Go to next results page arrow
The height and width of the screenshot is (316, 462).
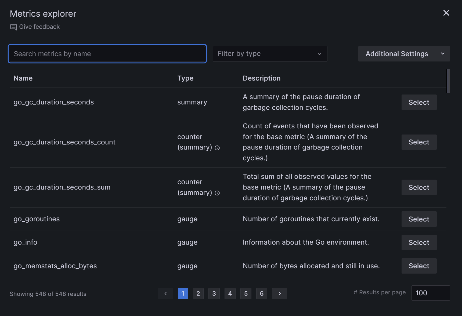click(x=279, y=293)
